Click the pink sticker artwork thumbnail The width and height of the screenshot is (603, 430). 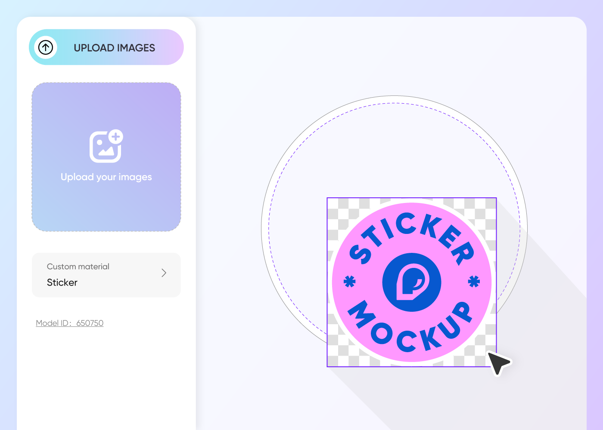(412, 282)
